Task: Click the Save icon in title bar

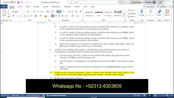Action: pos(18,2)
